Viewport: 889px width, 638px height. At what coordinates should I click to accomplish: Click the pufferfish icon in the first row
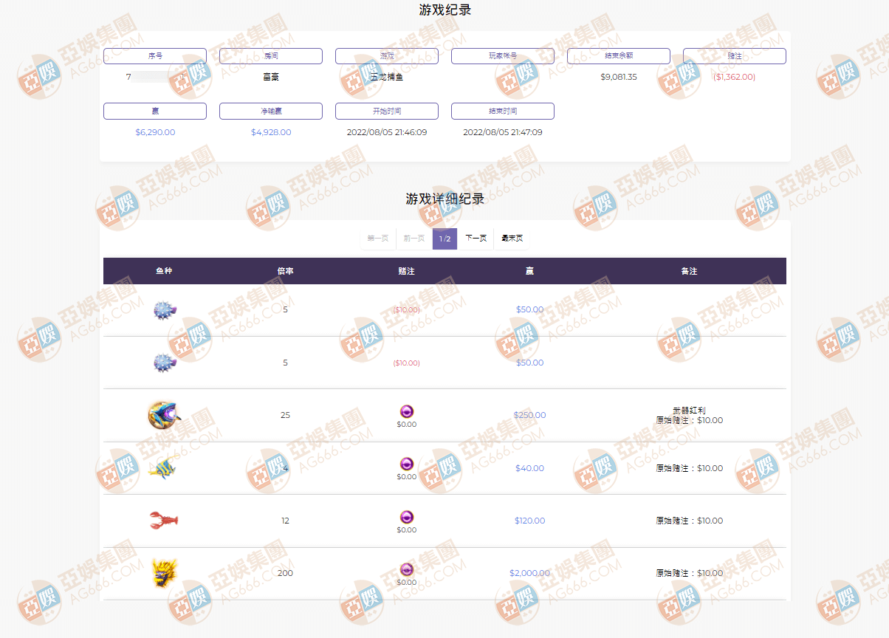click(164, 310)
